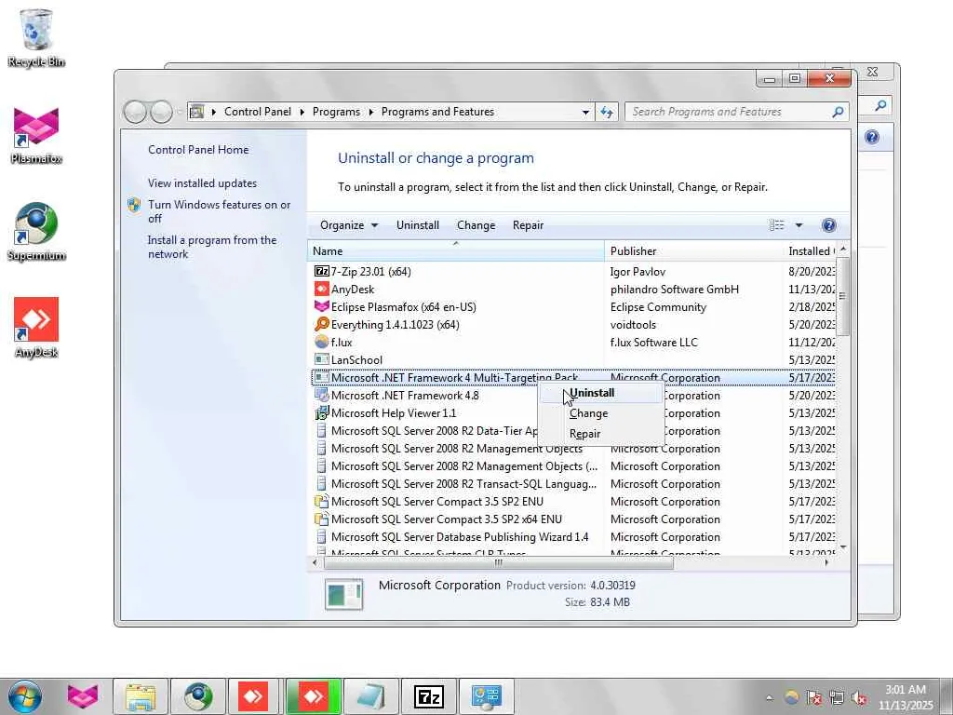The width and height of the screenshot is (953, 715).
Task: Click the vertical scrollbar thumb
Action: (x=842, y=296)
